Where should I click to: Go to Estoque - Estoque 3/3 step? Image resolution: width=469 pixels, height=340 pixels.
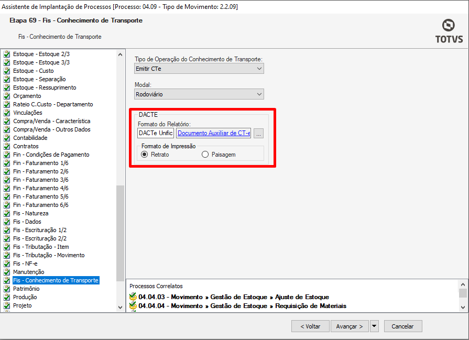click(41, 62)
